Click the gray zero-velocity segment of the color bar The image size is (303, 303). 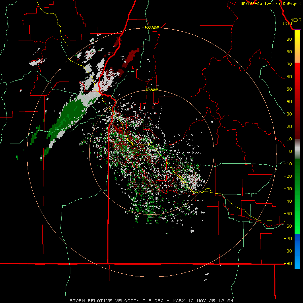pos(297,149)
